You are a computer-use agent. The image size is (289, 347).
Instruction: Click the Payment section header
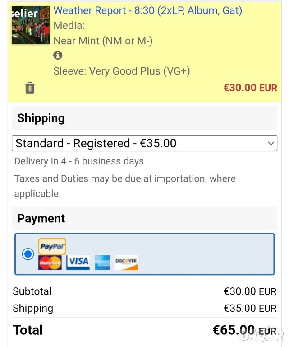pos(41,219)
